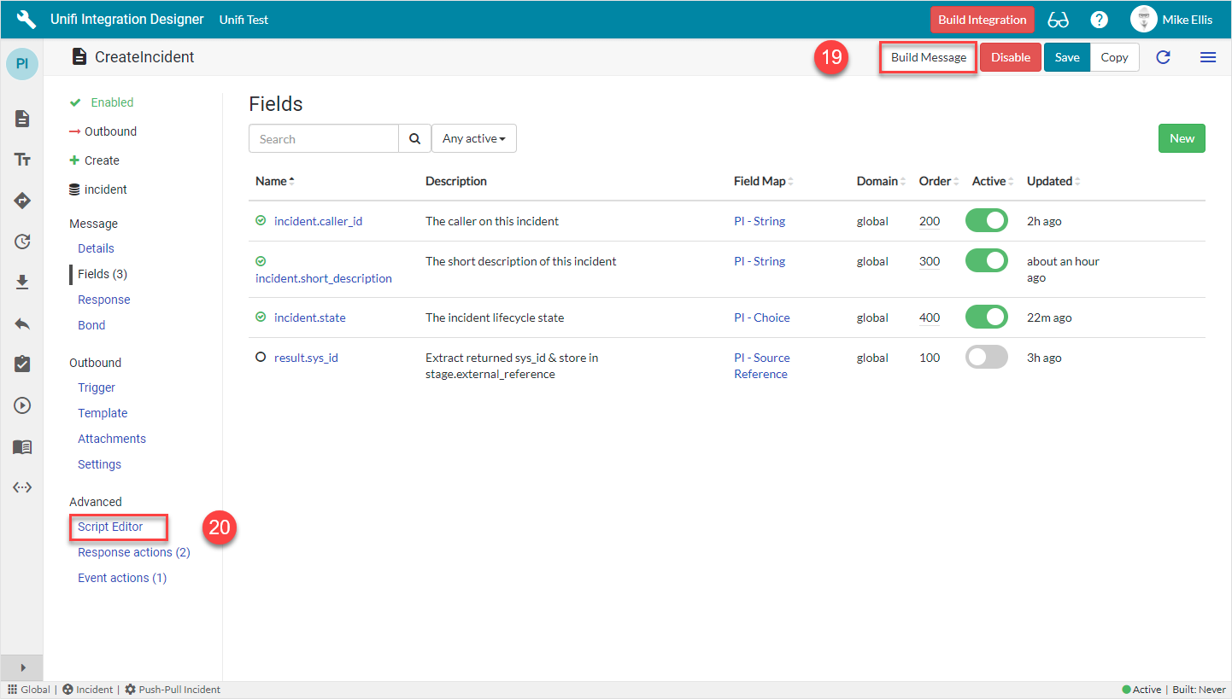Click the green New button
The width and height of the screenshot is (1232, 699).
(x=1182, y=138)
